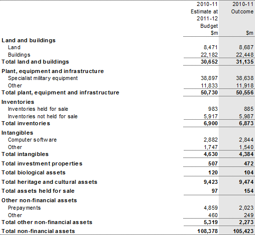The image size is (255, 235).
Task: Select heritage and cultural assets value 9,474
Action: [246, 182]
